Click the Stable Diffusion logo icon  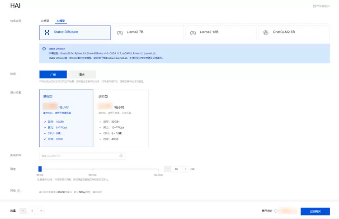click(x=47, y=33)
